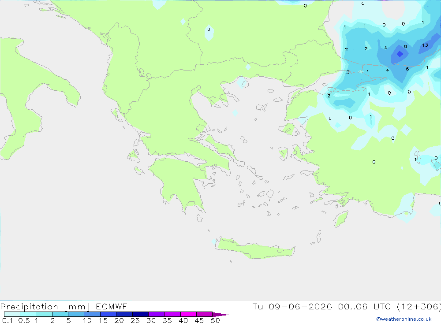
Task: Click the '6' precipitation value on map
Action: pyautogui.click(x=407, y=69)
